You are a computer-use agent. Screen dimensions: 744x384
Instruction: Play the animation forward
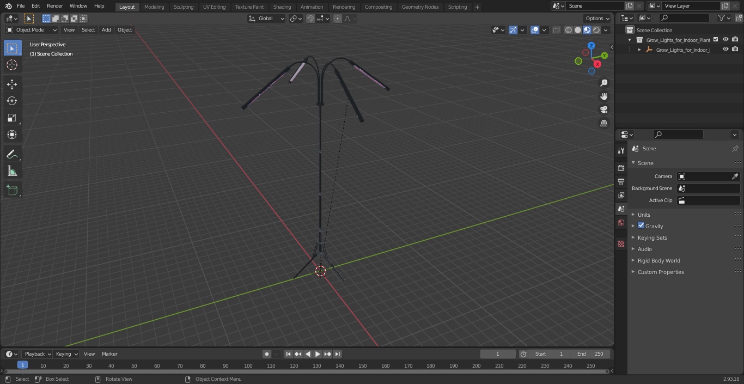tap(318, 354)
